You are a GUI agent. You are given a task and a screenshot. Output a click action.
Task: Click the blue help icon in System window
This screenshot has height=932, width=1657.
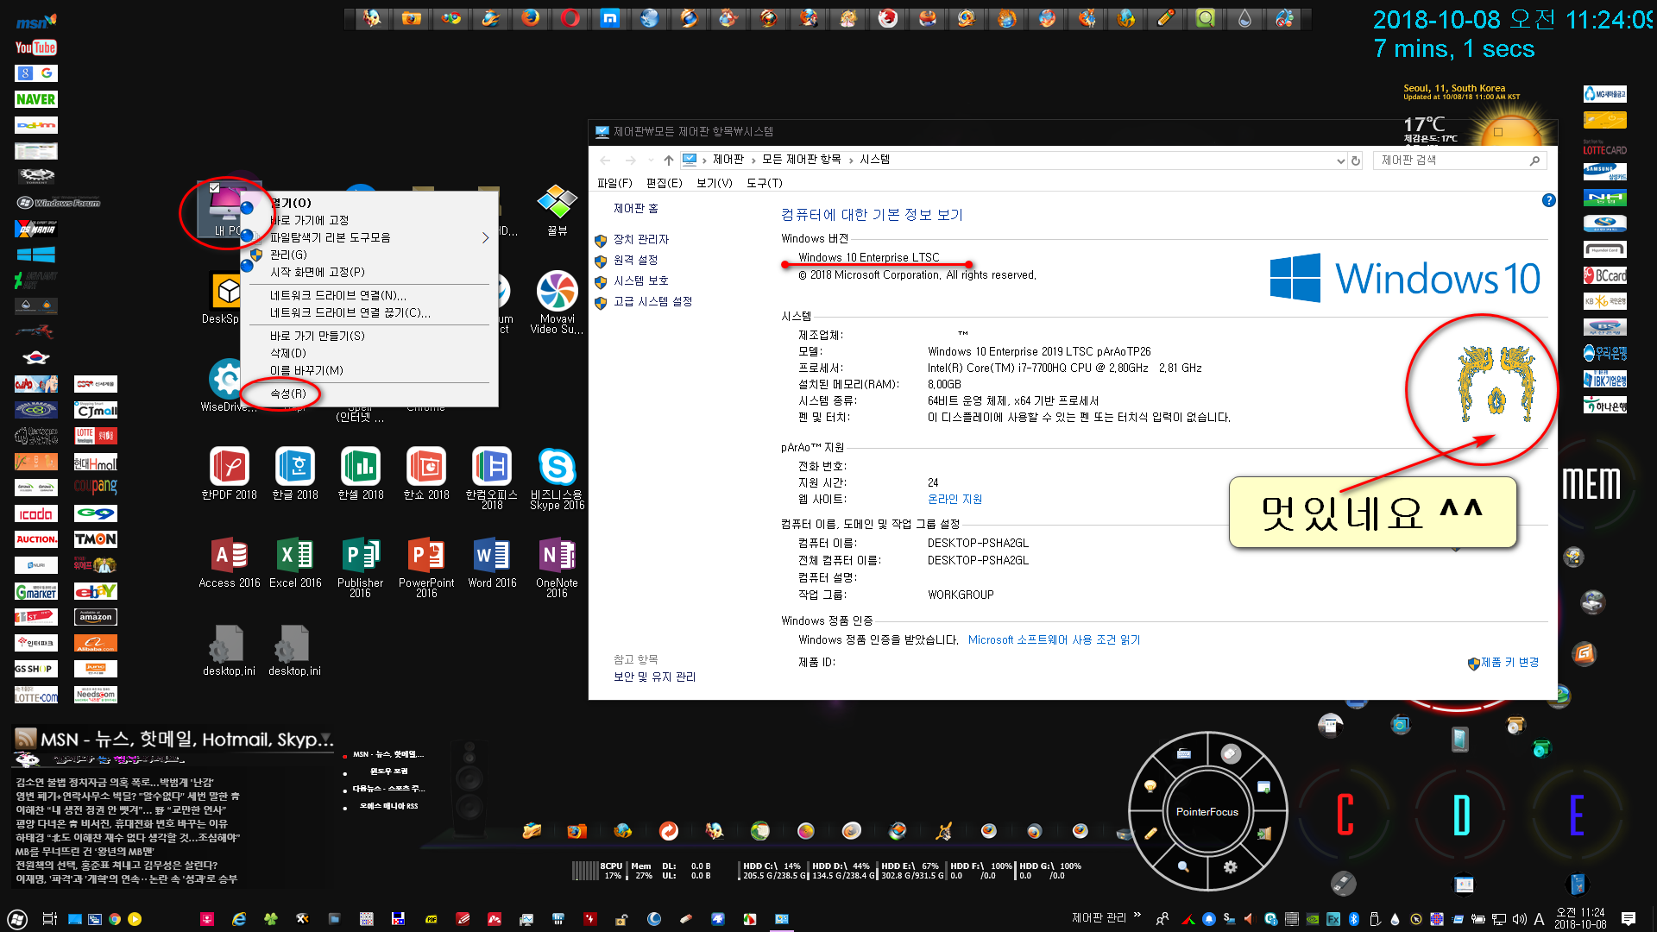[1548, 200]
